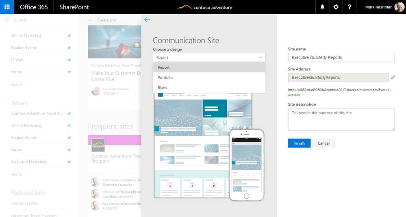
Task: Toggle the star beside Sales and Marketing
Action: pos(69,162)
